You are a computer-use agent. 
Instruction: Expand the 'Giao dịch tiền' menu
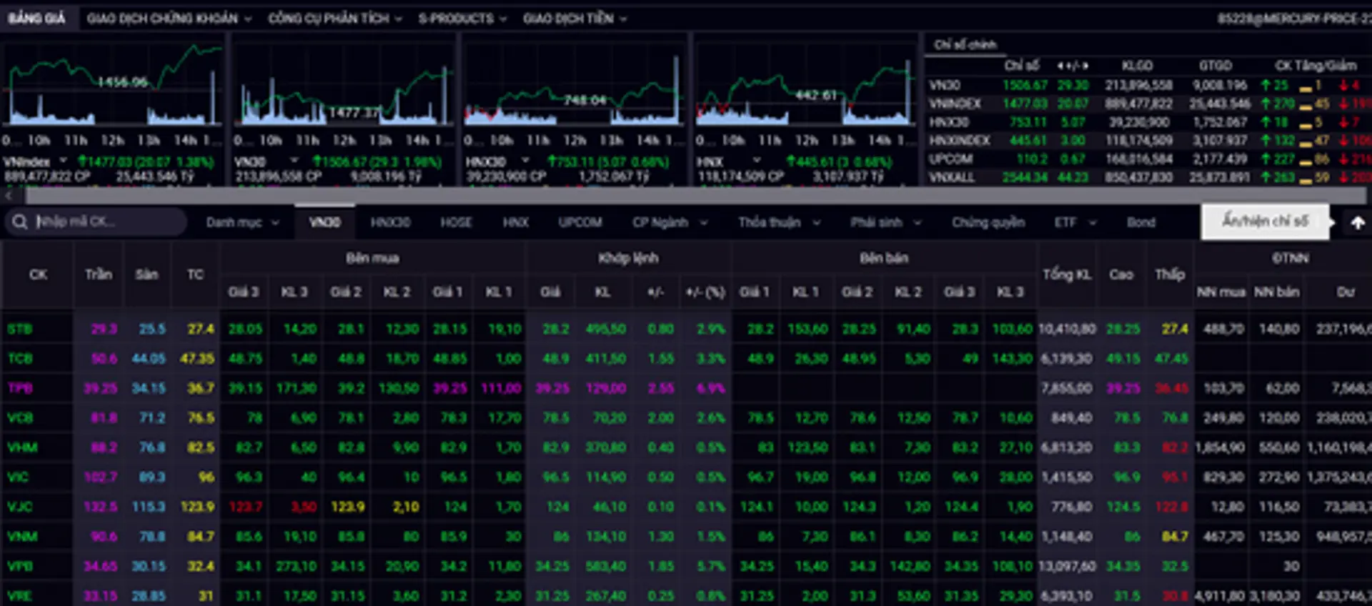(575, 19)
